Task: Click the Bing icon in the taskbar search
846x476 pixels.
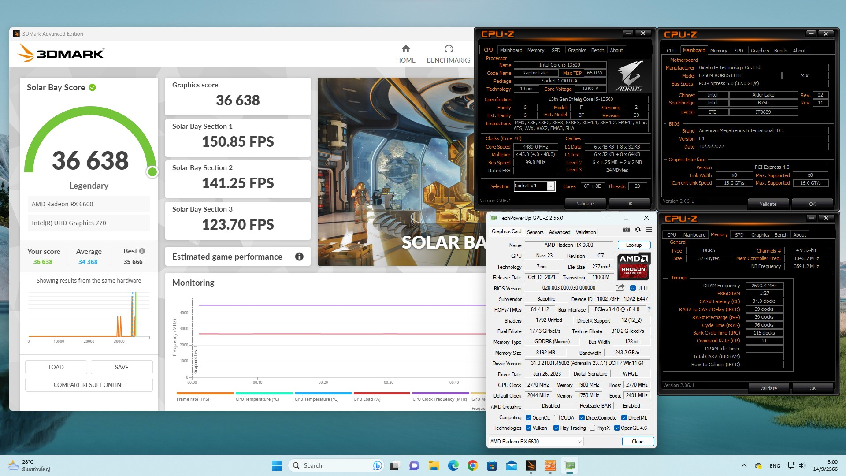Action: tap(377, 465)
